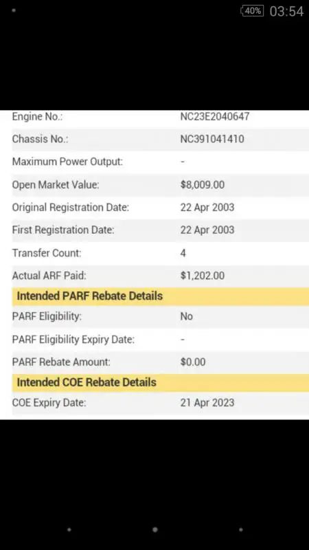Click the PARF Rebate Amount $0.00
Viewport: 309px width, 550px height.
tap(193, 362)
